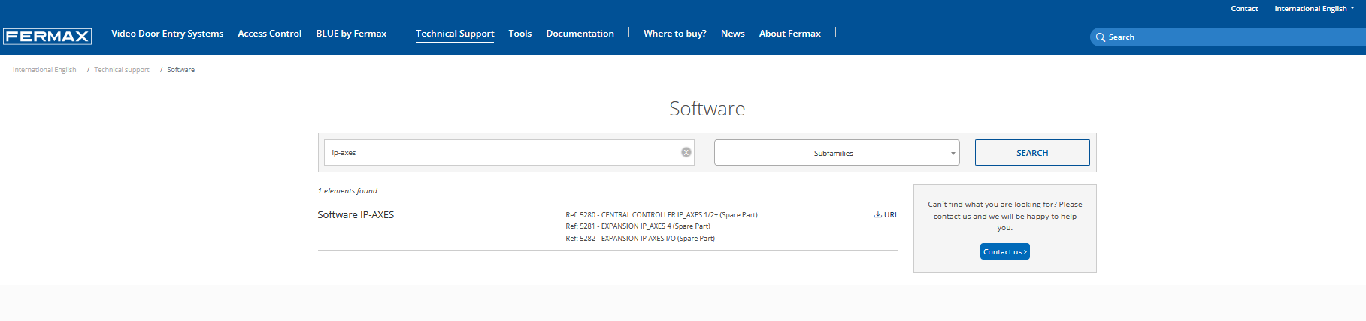This screenshot has width=1366, height=321.
Task: Click the Technical support breadcrumb
Action: (x=122, y=70)
